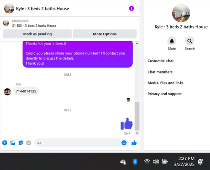Expand Customise chat section
This screenshot has height=170, width=210.
160,61
